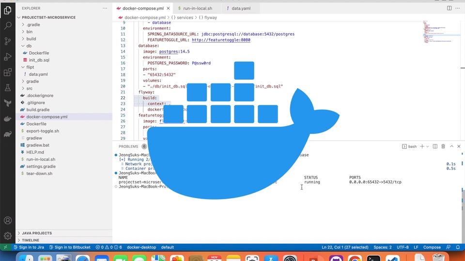Image resolution: width=465 pixels, height=261 pixels.
Task: Open editor more actions ellipsis
Action: tap(458, 8)
